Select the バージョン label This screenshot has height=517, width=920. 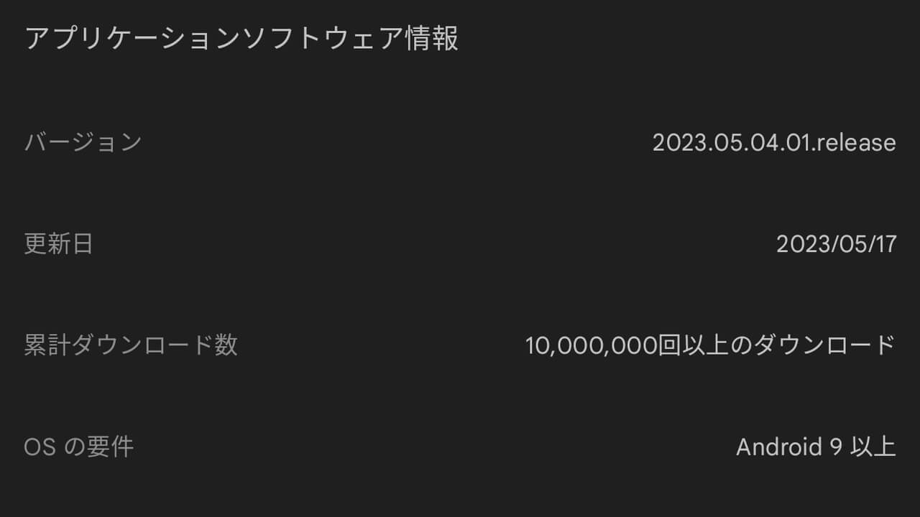[83, 142]
